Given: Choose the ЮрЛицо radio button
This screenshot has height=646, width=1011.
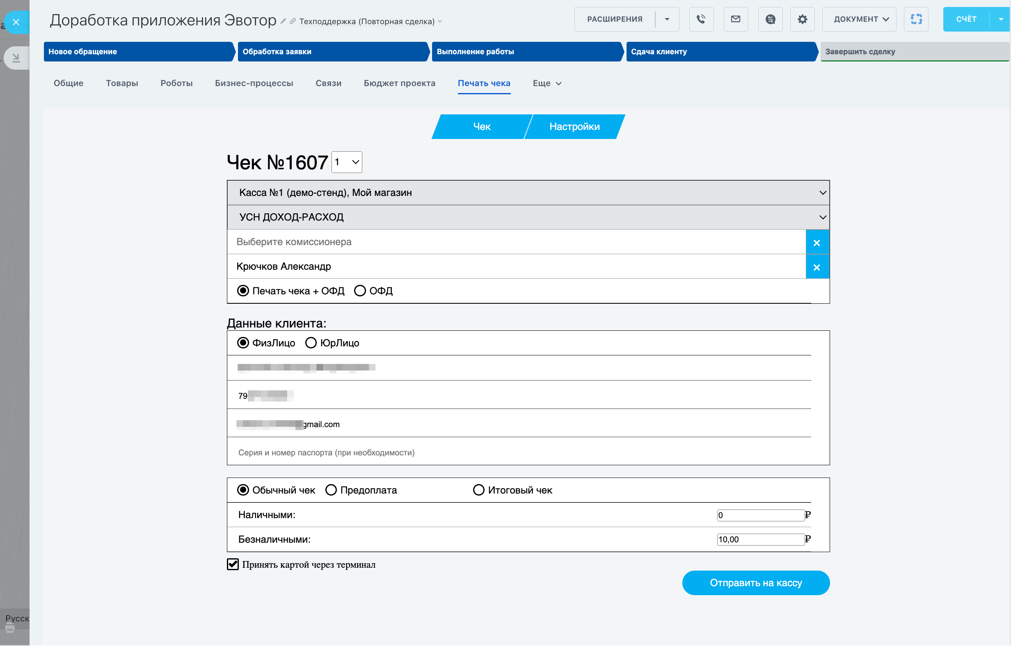Looking at the screenshot, I should [311, 343].
